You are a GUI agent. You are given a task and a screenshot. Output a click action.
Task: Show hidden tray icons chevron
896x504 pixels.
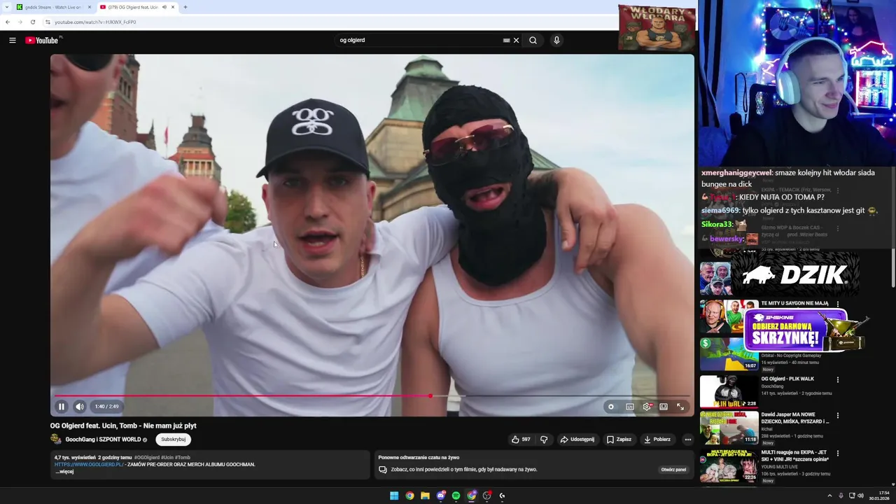tap(829, 496)
